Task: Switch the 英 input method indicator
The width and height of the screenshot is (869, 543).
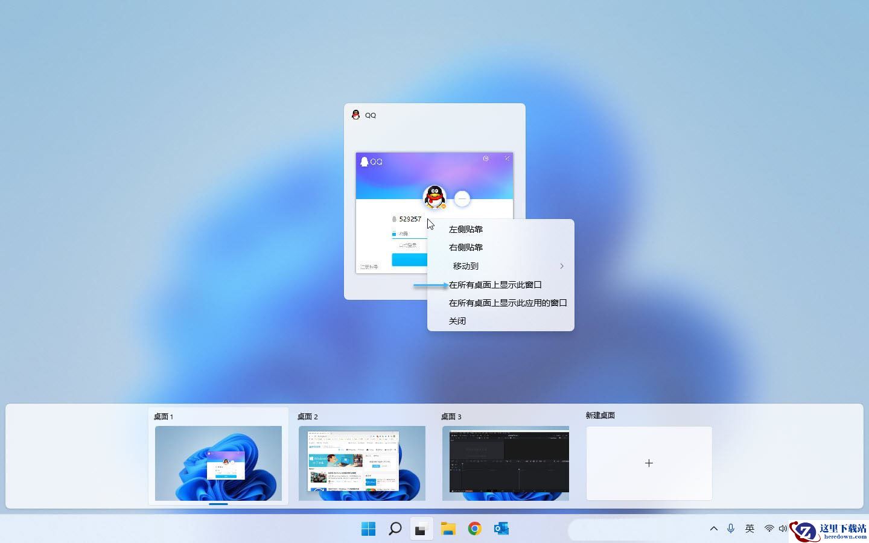Action: [750, 529]
